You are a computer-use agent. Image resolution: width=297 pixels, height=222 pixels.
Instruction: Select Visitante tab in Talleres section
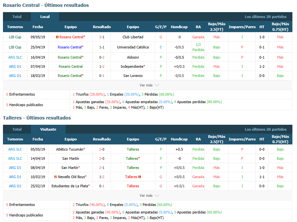[48, 129]
